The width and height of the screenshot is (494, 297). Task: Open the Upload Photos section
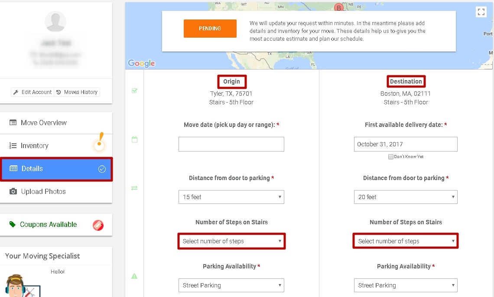tap(56, 192)
